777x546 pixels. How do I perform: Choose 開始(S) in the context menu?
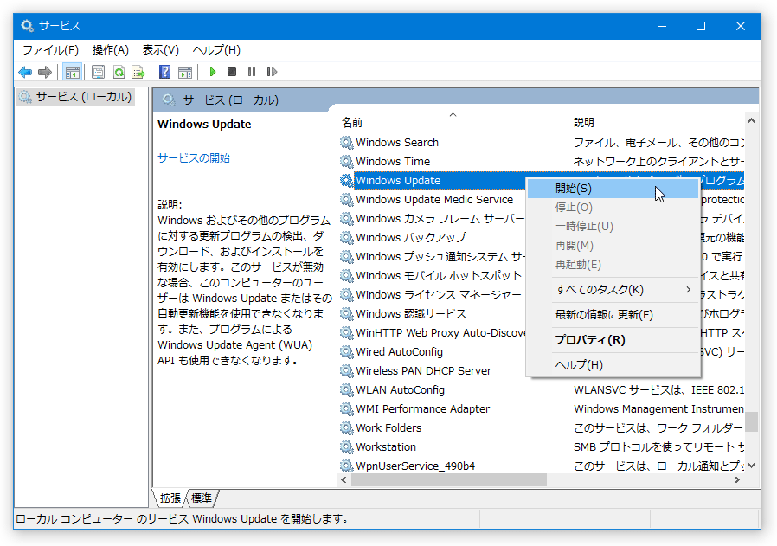point(613,189)
